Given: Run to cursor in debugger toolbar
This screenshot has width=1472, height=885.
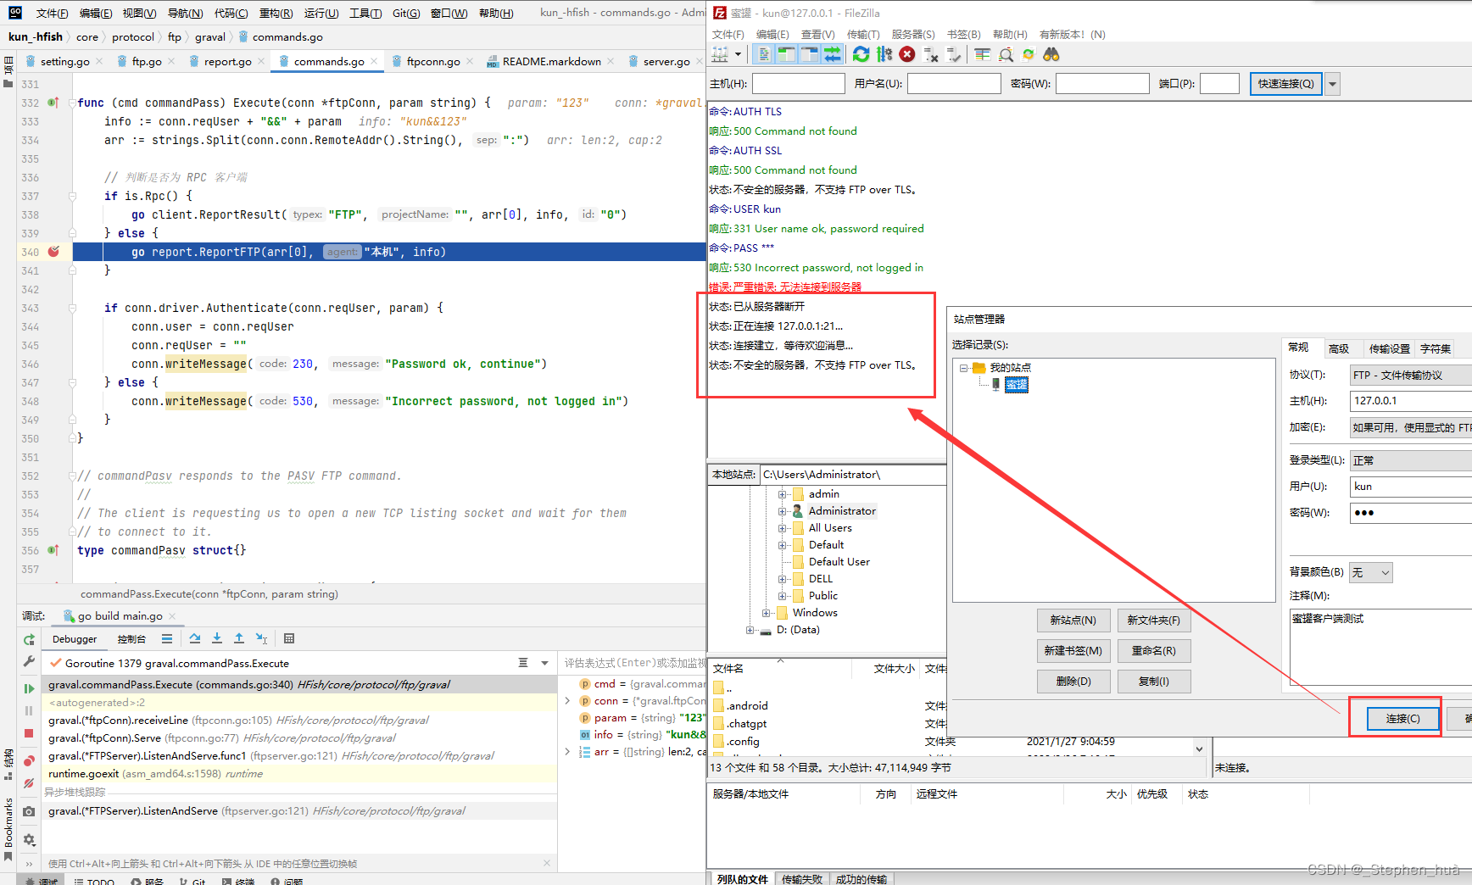Looking at the screenshot, I should click(x=261, y=638).
